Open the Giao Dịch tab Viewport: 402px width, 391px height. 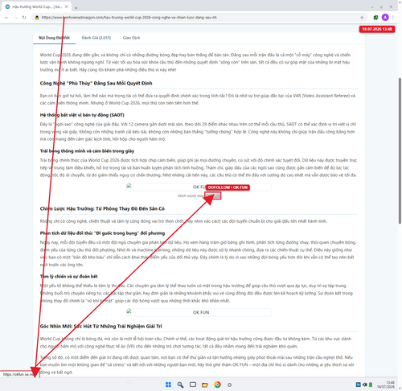131,38
